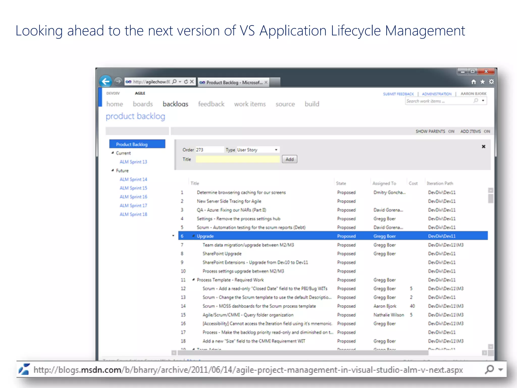Click the browser back arrow button
Viewport: 517px width, 388px height.
pos(106,81)
